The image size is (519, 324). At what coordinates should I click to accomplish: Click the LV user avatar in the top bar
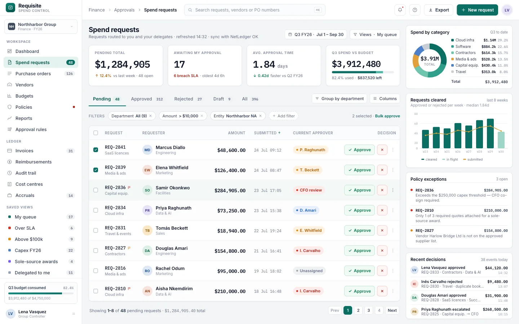coord(507,10)
